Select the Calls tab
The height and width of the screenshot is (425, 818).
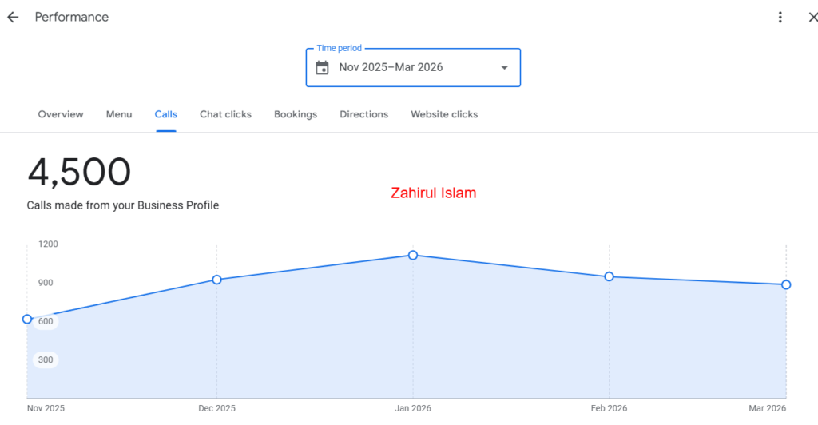[166, 114]
